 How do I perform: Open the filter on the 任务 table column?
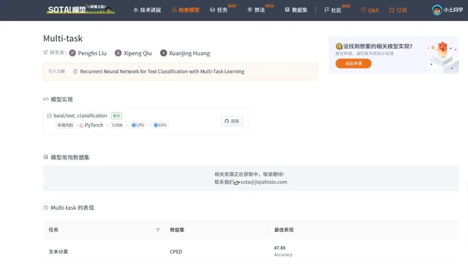coord(158,230)
